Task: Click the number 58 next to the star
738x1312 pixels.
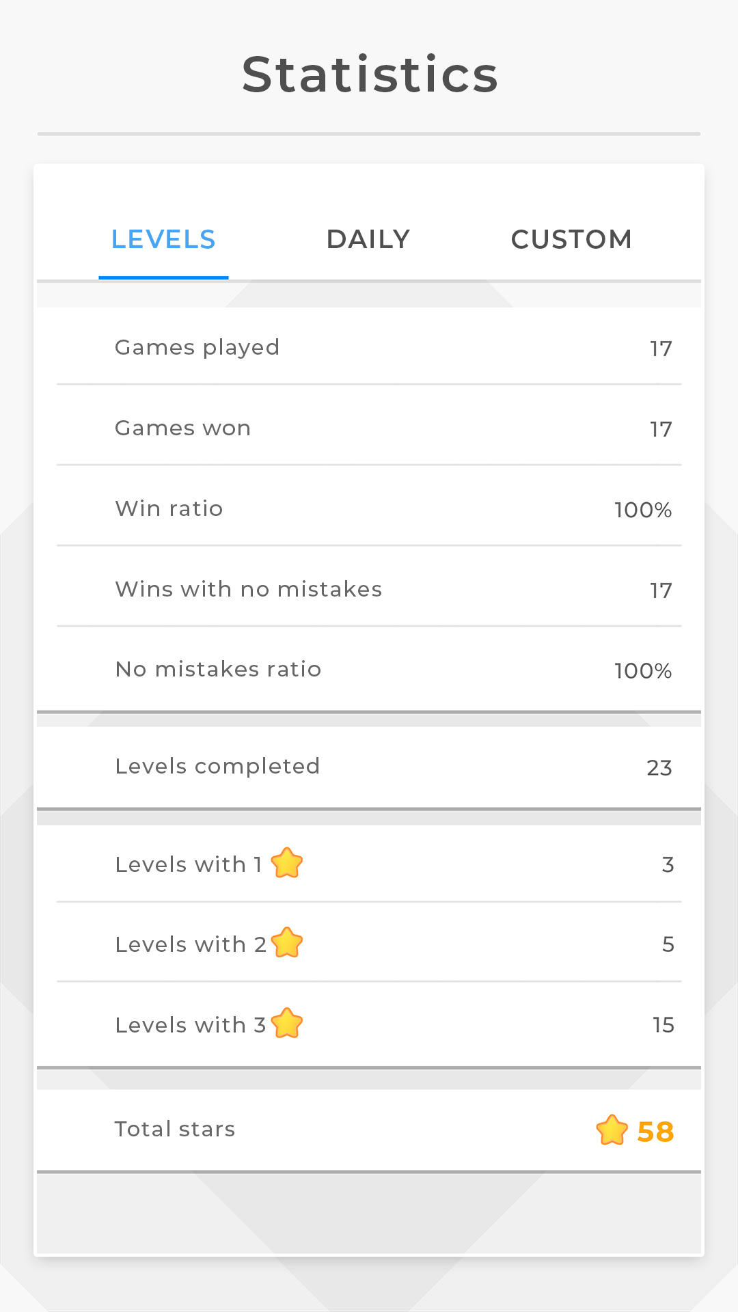Action: pyautogui.click(x=655, y=1129)
